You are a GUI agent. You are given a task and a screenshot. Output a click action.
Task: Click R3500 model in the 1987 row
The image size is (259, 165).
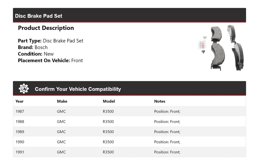pyautogui.click(x=108, y=111)
